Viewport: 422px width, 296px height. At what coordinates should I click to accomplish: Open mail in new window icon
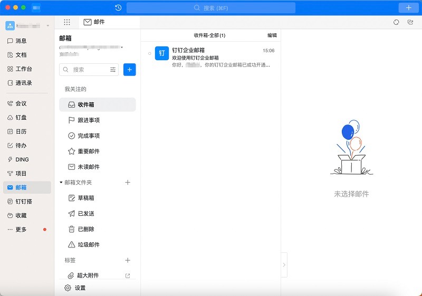(x=410, y=22)
